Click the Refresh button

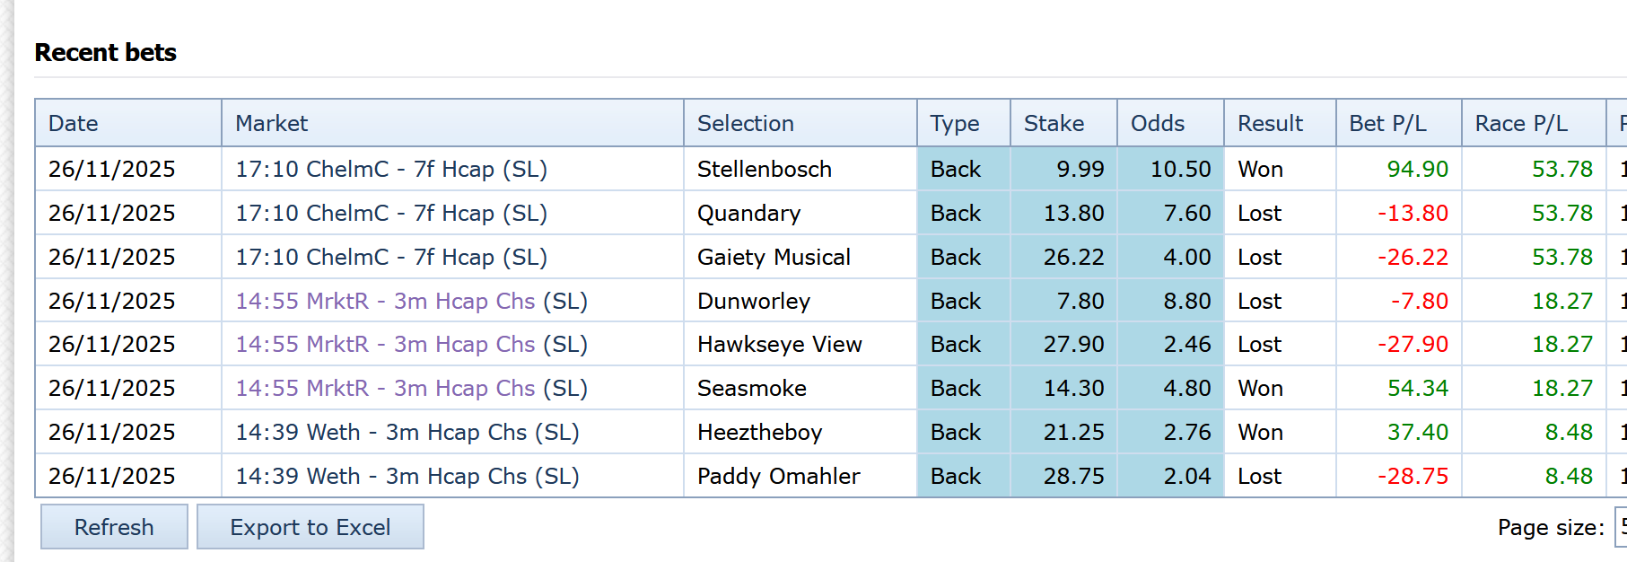114,527
